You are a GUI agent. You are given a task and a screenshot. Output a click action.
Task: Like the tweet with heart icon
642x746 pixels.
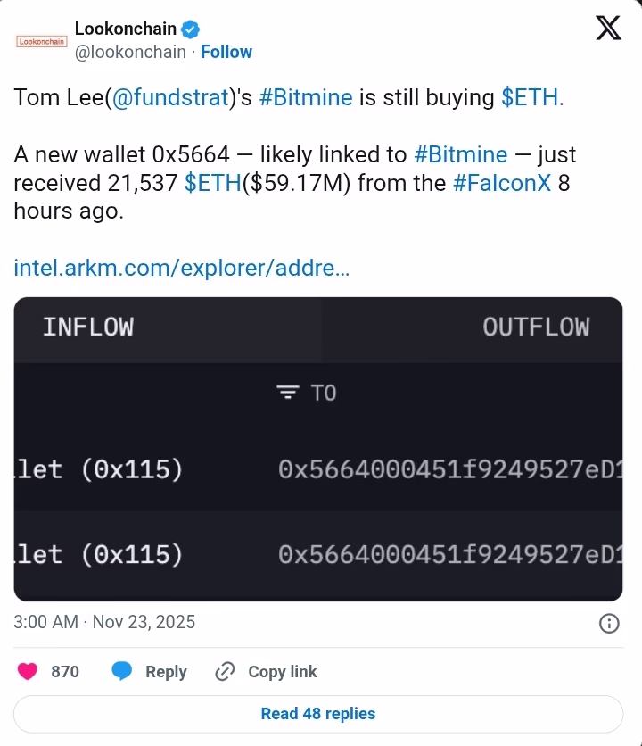tap(28, 671)
